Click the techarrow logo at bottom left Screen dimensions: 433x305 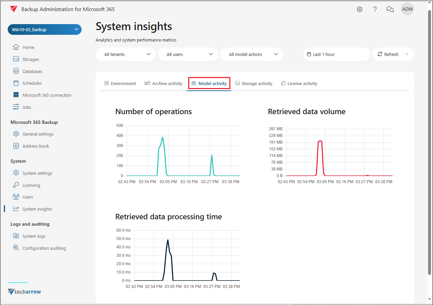pos(24,292)
